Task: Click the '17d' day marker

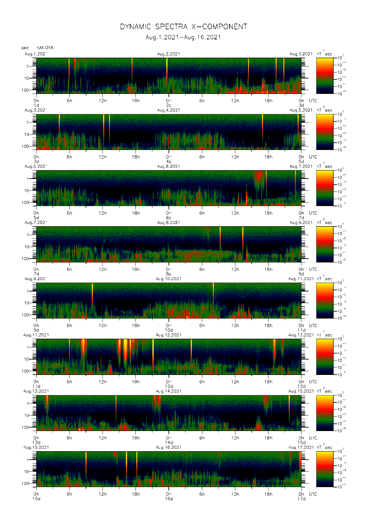Action: pos(301,499)
